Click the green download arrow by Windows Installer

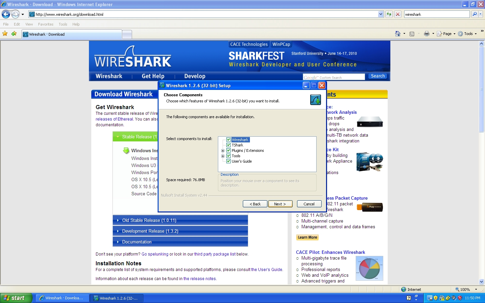(126, 150)
